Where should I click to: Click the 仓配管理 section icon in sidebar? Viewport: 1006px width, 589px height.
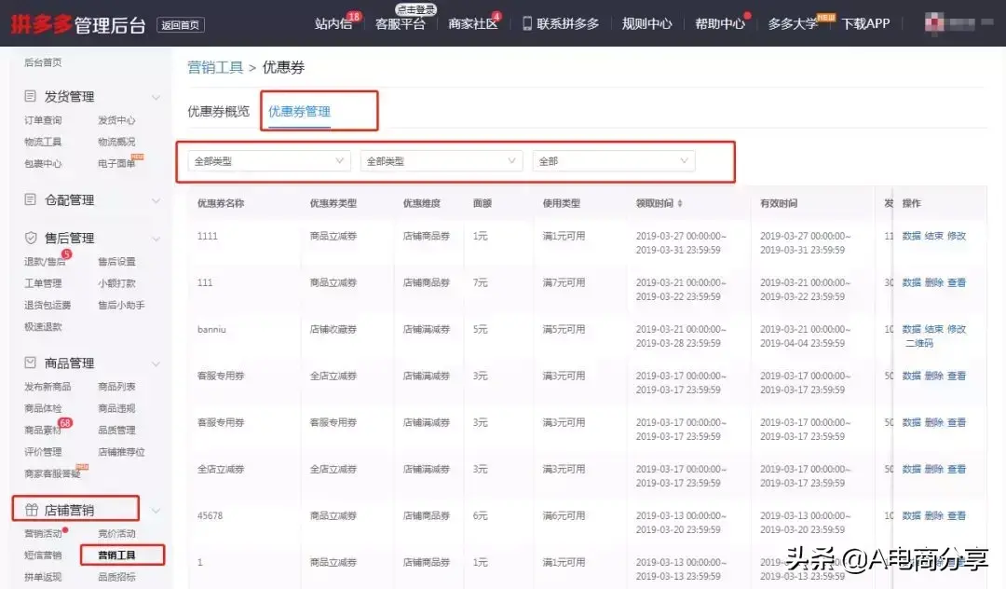coord(30,199)
